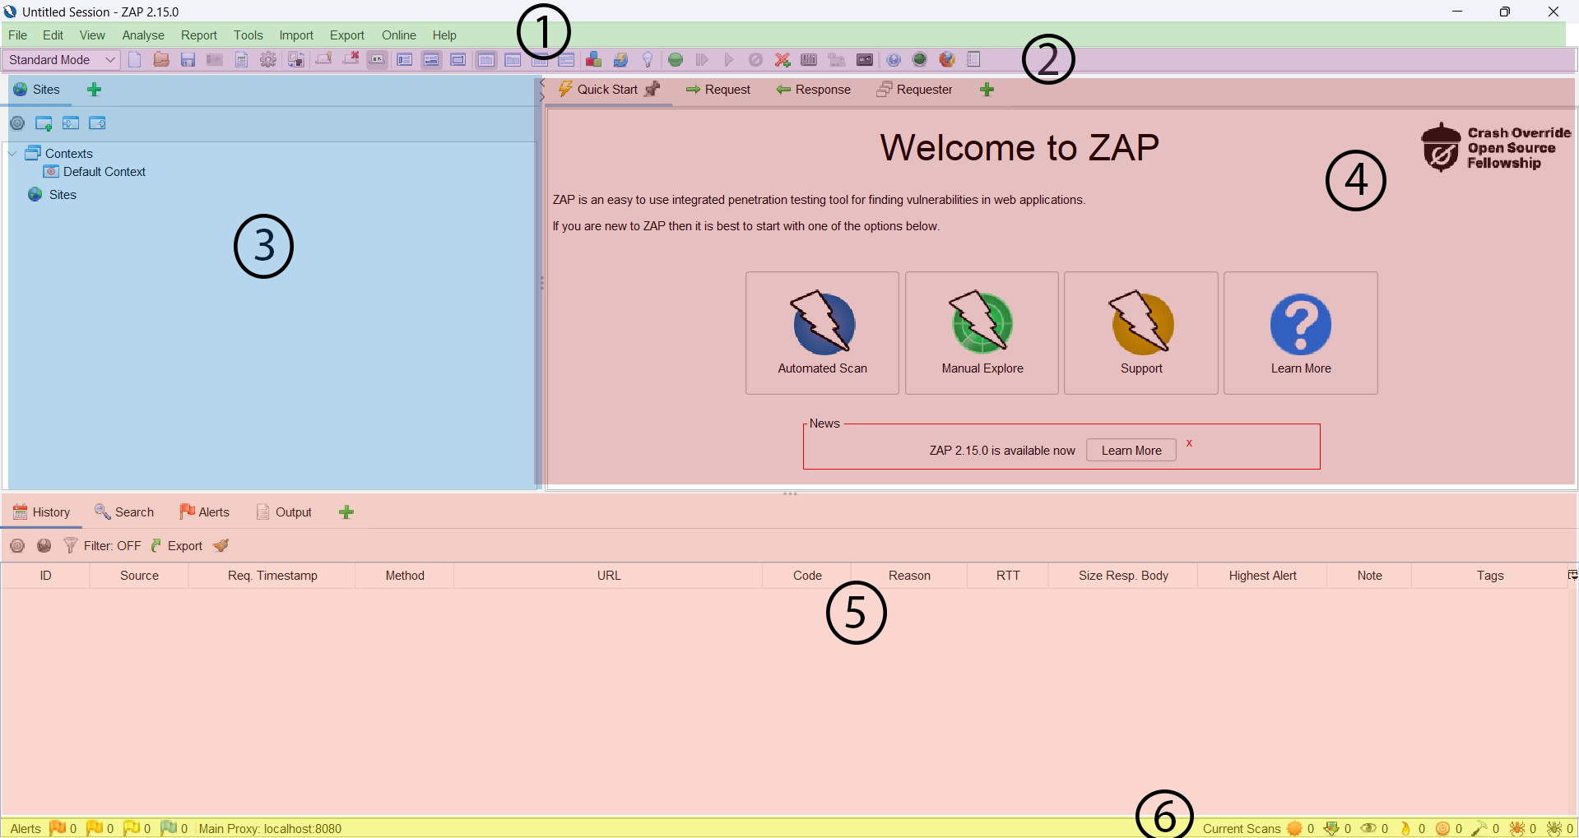The width and height of the screenshot is (1579, 838).
Task: Toggle break on all requests green circle
Action: coord(676,59)
